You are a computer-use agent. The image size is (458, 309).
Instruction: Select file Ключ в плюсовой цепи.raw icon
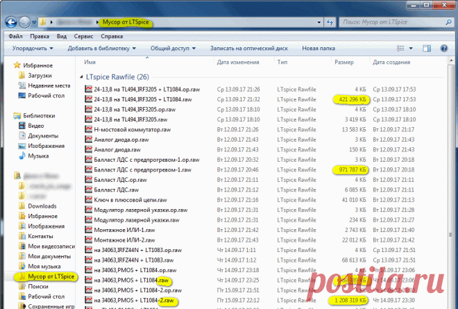point(89,200)
